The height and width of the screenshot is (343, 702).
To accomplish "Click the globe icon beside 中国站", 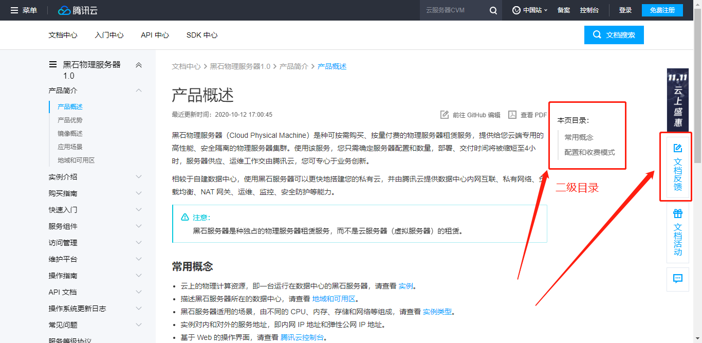I will pyautogui.click(x=516, y=10).
